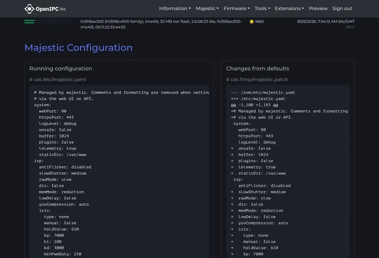Click 'antiFlicker: disabled' in Running configuration
Image resolution: width=379 pixels, height=258 pixels.
tap(65, 167)
